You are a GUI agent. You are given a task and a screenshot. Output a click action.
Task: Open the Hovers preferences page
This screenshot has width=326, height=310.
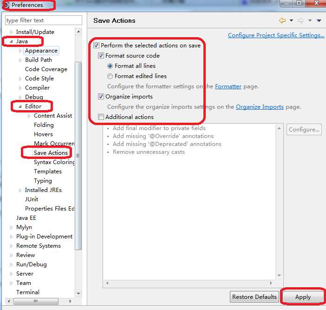(43, 134)
